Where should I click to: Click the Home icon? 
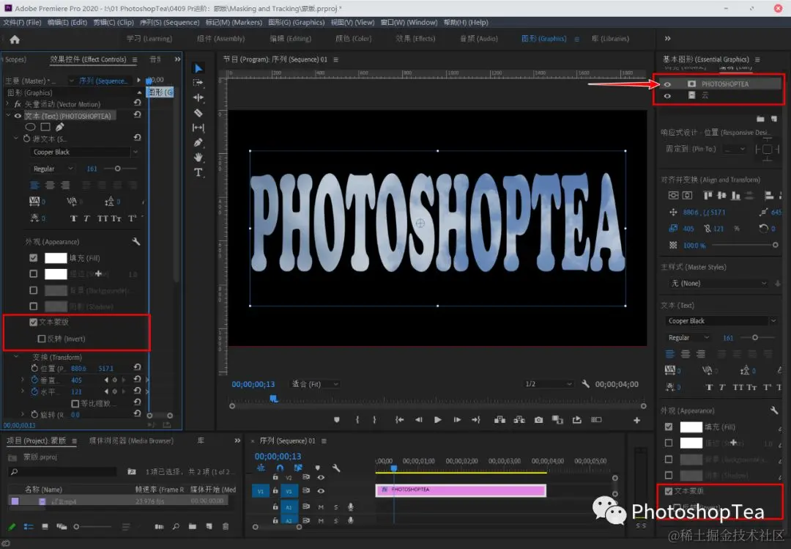[x=15, y=40]
